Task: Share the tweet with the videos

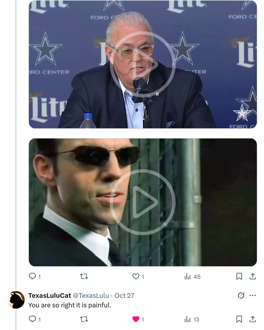Action: click(253, 276)
